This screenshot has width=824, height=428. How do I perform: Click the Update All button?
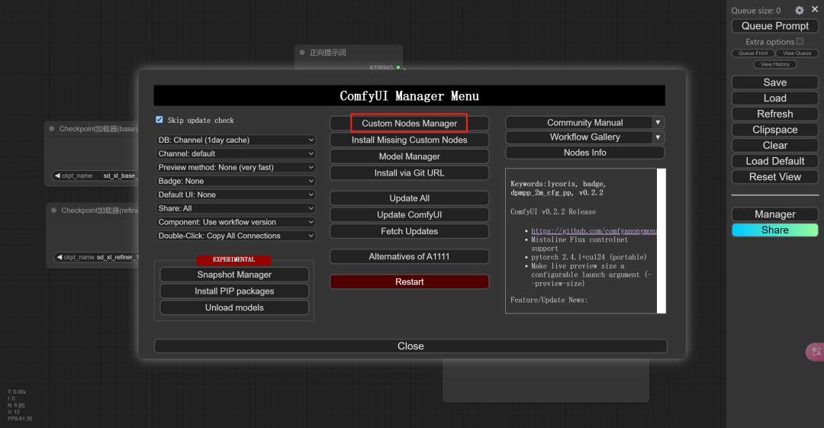pos(410,198)
